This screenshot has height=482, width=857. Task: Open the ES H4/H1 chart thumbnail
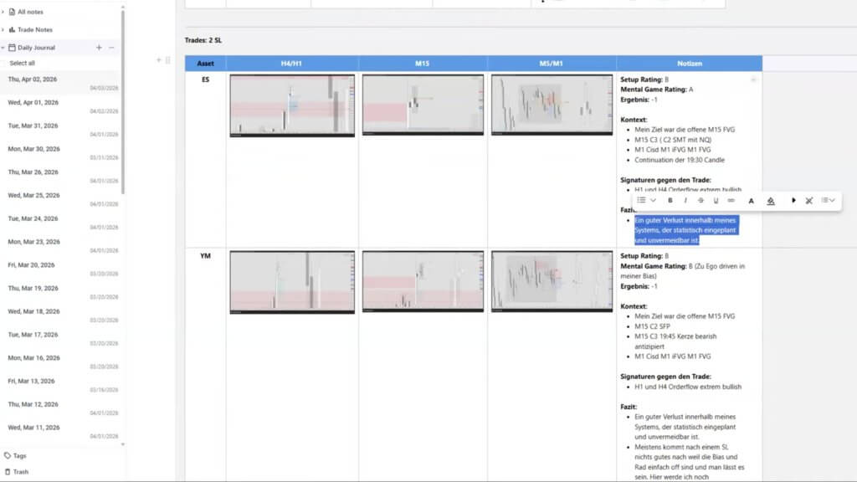coord(292,105)
